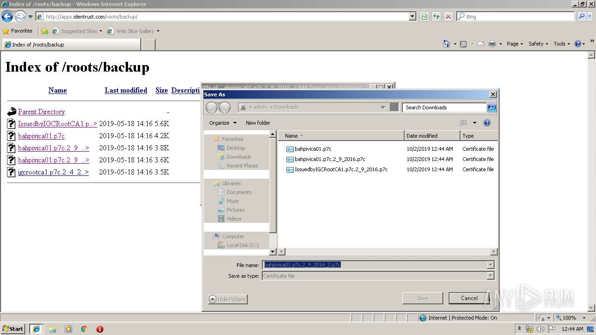Click the Add to Favorites Bar icon
This screenshot has width=596, height=335.
coord(45,31)
